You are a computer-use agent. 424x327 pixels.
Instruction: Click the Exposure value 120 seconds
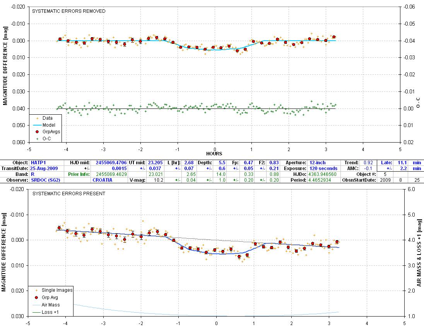click(323, 169)
